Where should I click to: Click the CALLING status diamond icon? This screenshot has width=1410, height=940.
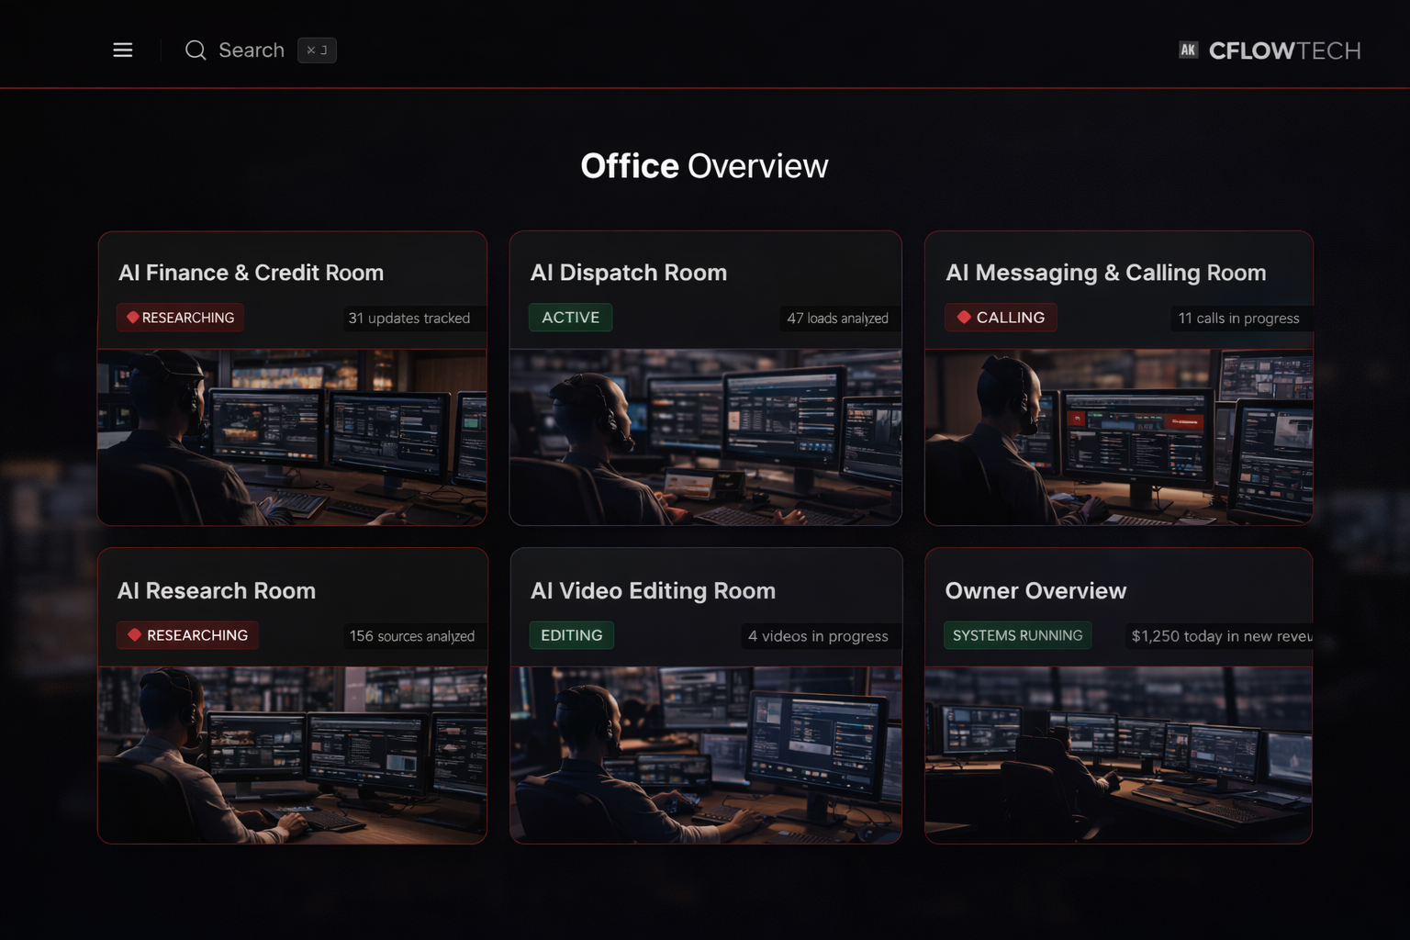[962, 317]
